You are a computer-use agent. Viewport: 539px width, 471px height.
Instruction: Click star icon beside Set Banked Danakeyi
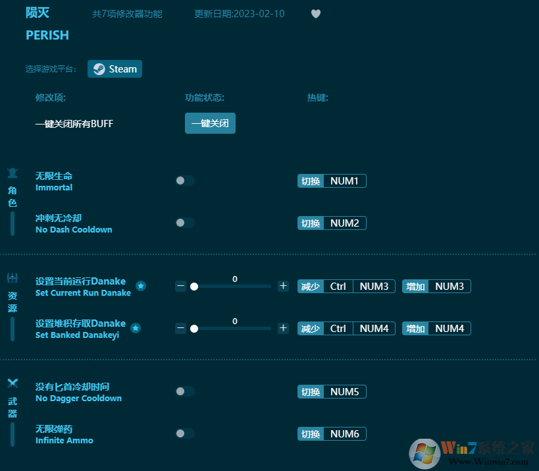(x=136, y=328)
